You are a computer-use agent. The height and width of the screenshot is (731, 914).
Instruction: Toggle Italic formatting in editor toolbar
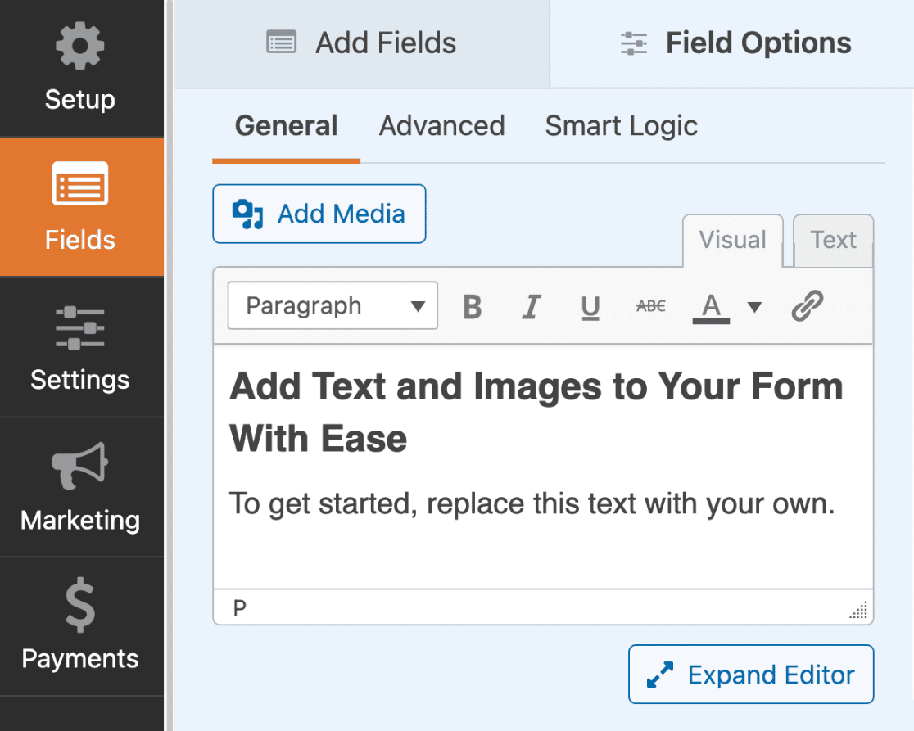coord(532,307)
